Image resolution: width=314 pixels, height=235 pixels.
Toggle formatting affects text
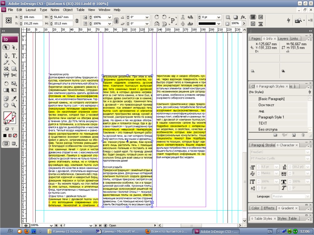tap(12, 129)
